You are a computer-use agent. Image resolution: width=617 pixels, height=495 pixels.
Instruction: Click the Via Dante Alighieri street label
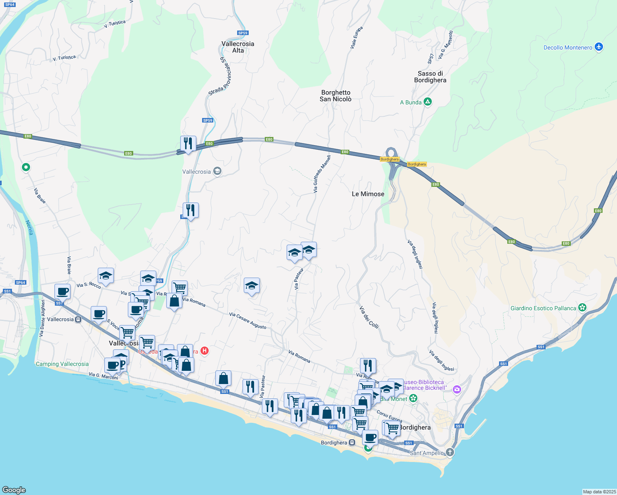[42, 318]
